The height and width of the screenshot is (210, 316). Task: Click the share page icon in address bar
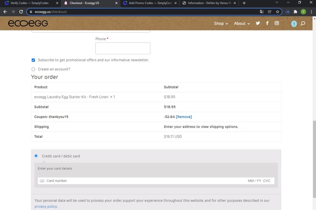[270, 12]
